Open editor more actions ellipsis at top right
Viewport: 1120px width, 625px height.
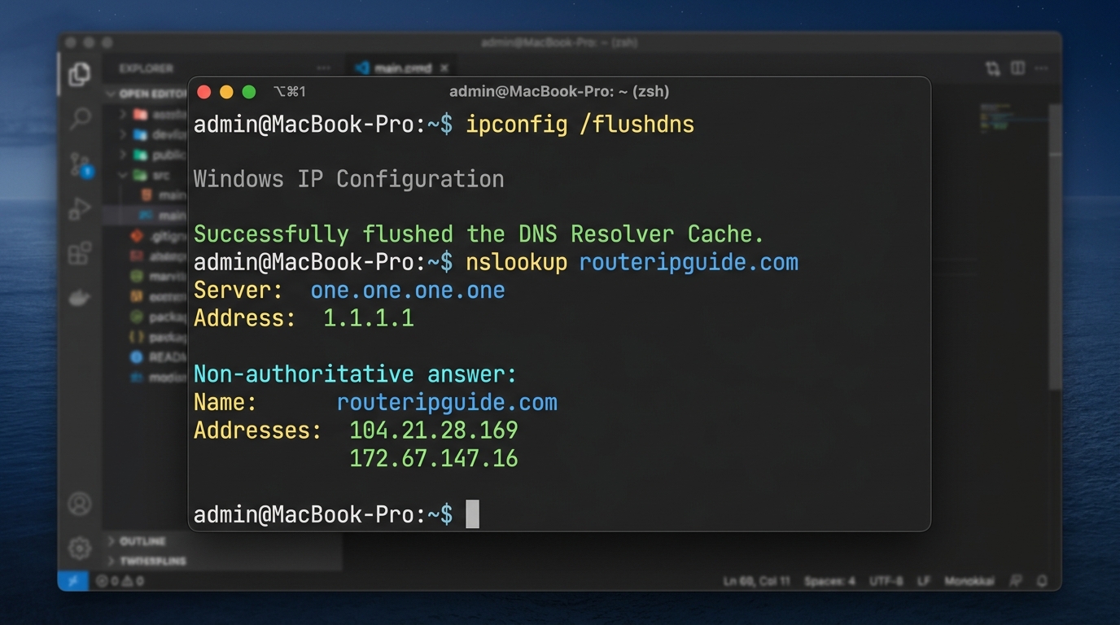click(1043, 68)
